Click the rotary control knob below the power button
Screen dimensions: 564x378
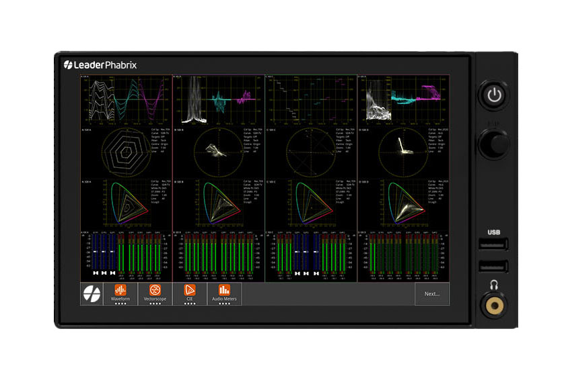[x=494, y=144]
